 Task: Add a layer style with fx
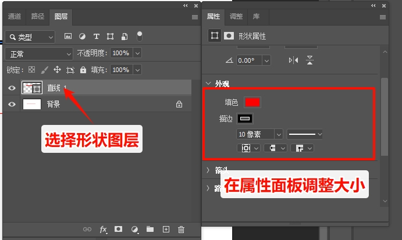click(103, 230)
